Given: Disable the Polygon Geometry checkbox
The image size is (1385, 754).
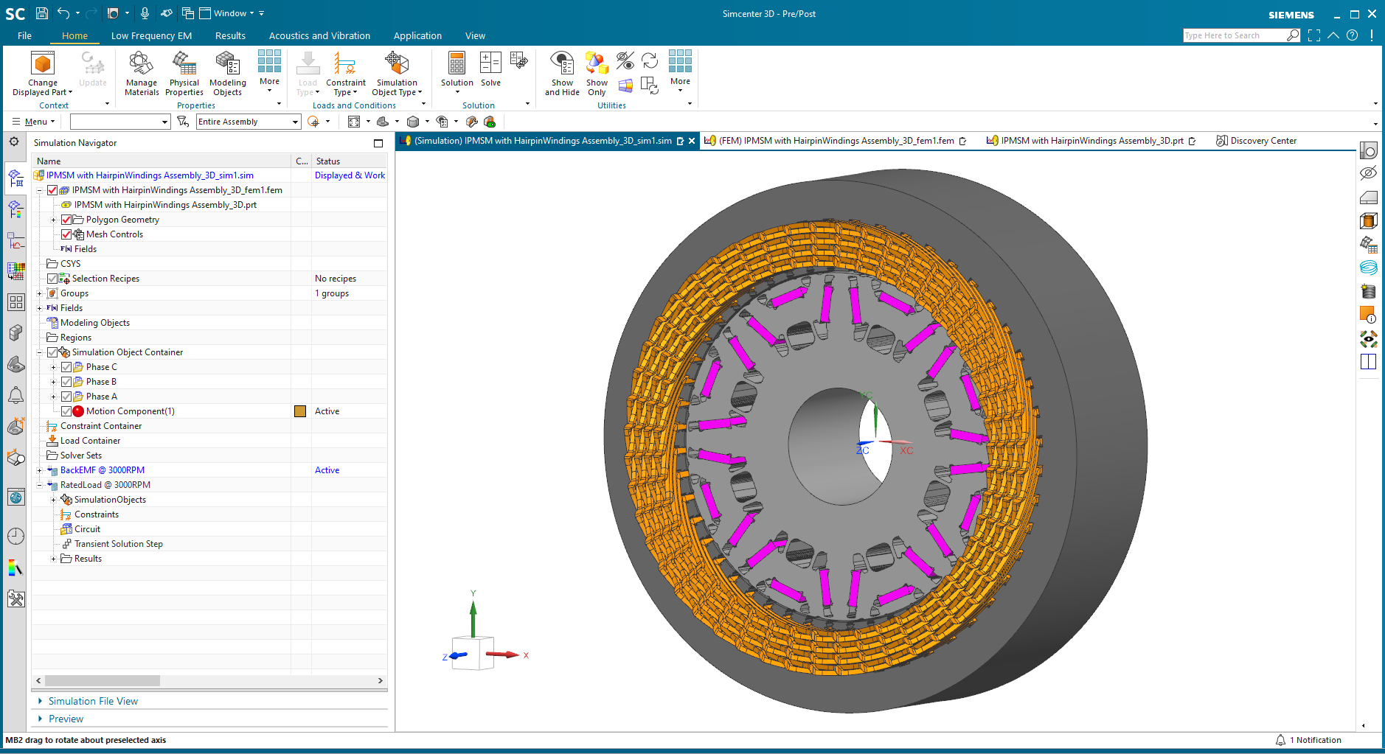Looking at the screenshot, I should (66, 219).
